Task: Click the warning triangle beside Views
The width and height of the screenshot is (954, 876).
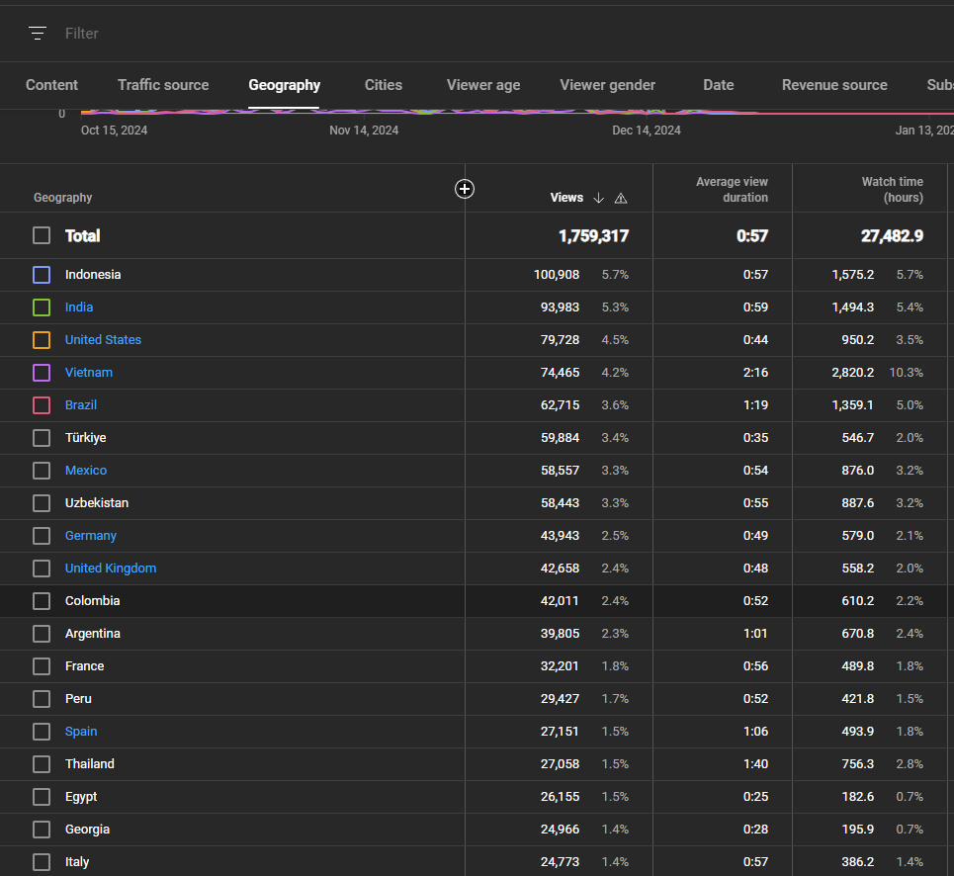Action: 621,198
